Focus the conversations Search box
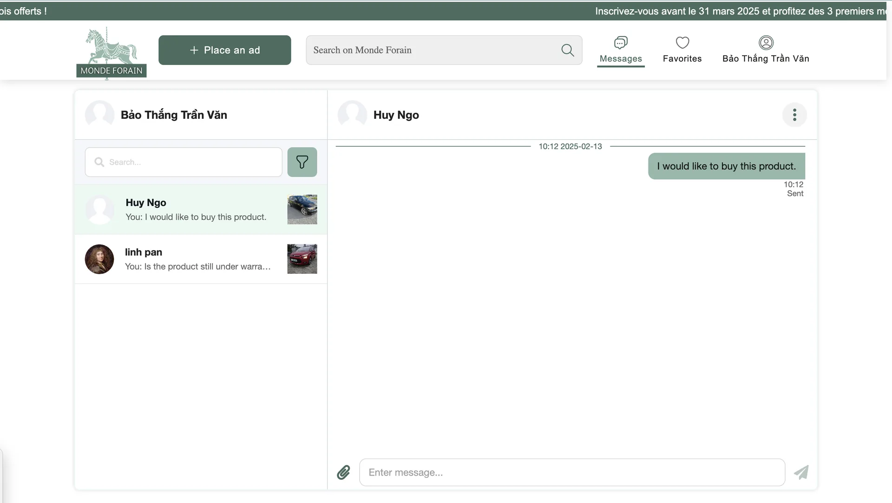Image resolution: width=892 pixels, height=503 pixels. (x=190, y=162)
